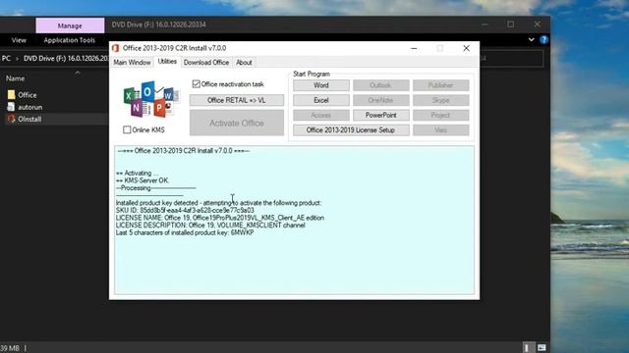
Task: Click the 'Installed product key detected' line
Action: coord(218,203)
